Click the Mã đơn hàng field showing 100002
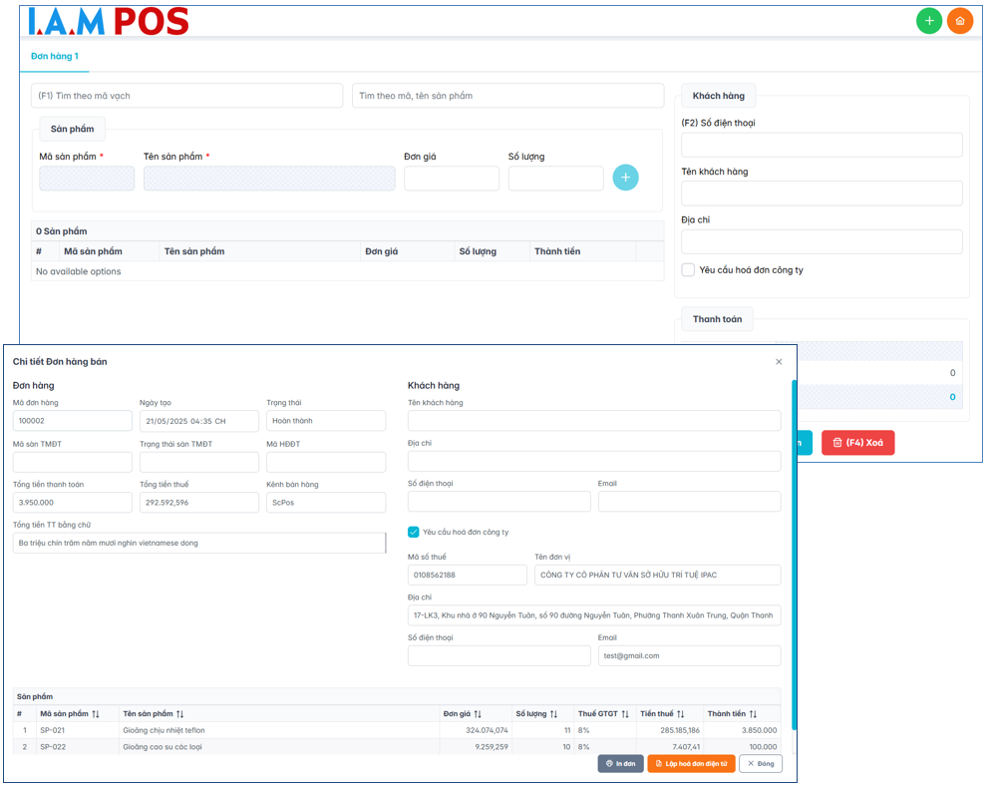Image resolution: width=990 pixels, height=787 pixels. click(x=73, y=421)
